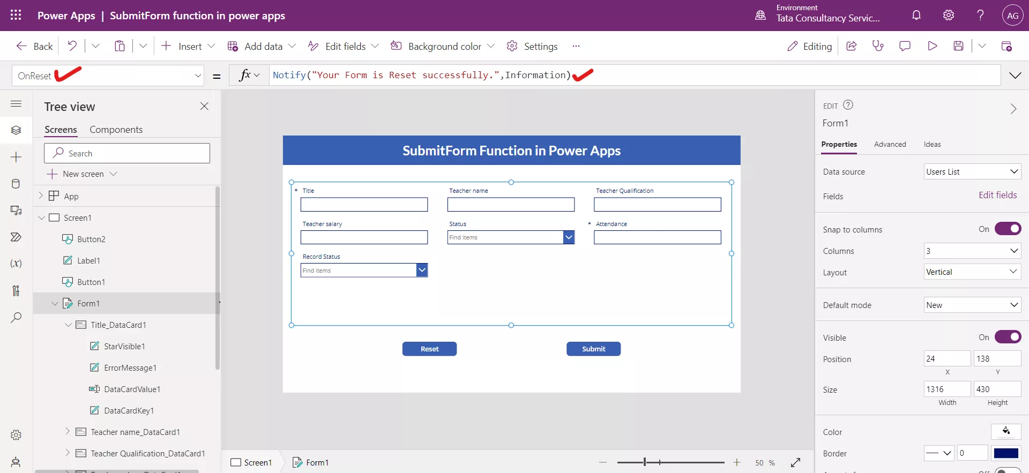This screenshot has width=1029, height=473.
Task: Click the Back button
Action: coord(34,46)
